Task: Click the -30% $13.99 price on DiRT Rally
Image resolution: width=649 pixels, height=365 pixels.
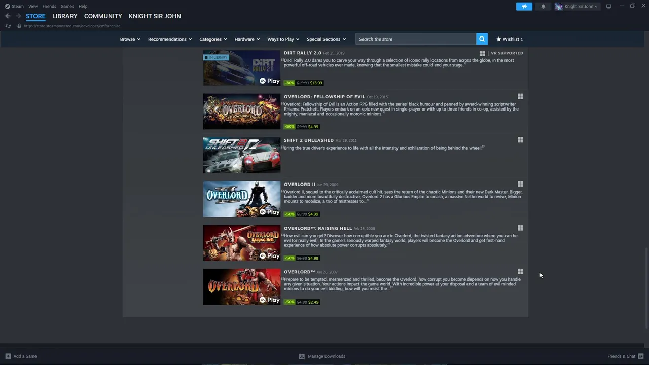Action: tap(304, 83)
